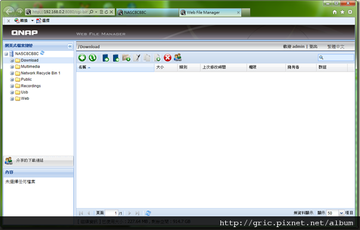Switch to the NASC8CB8C browser tab
The image size is (360, 230).
148,12
